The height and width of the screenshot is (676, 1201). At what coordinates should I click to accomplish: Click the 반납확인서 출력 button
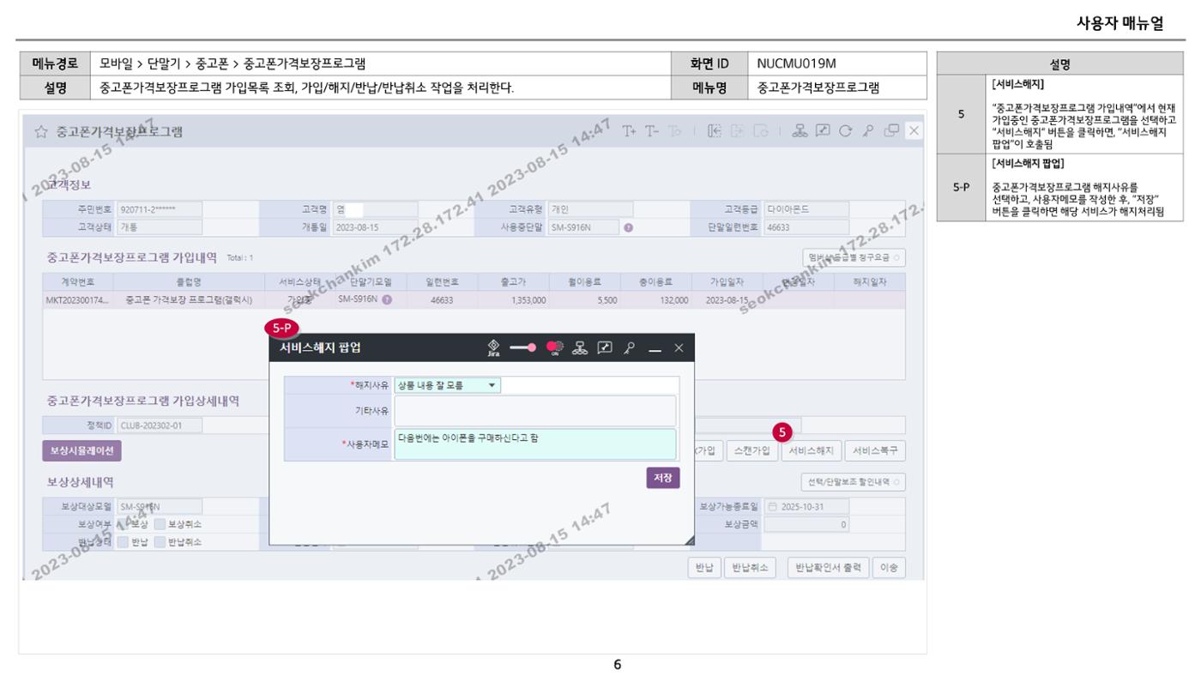pos(828,568)
